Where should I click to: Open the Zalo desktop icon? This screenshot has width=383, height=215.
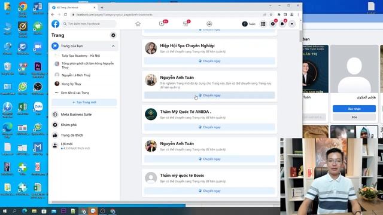click(x=38, y=109)
